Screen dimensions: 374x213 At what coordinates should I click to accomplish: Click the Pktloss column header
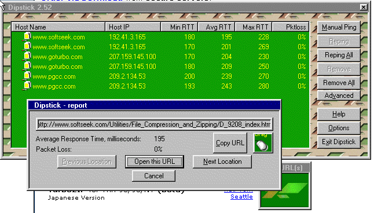tap(291, 27)
